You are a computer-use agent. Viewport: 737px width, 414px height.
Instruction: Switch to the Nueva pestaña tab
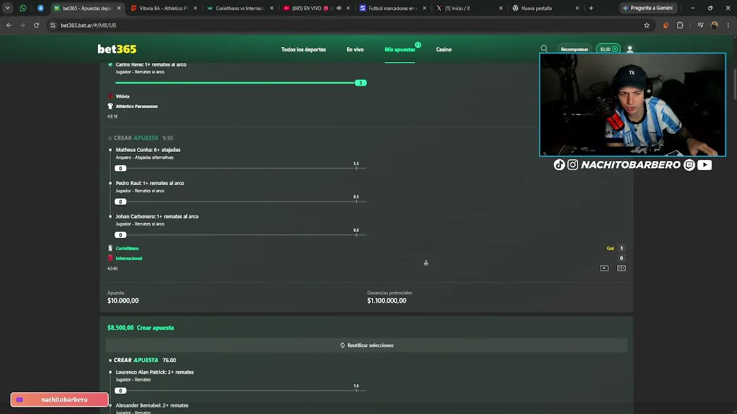(x=547, y=8)
